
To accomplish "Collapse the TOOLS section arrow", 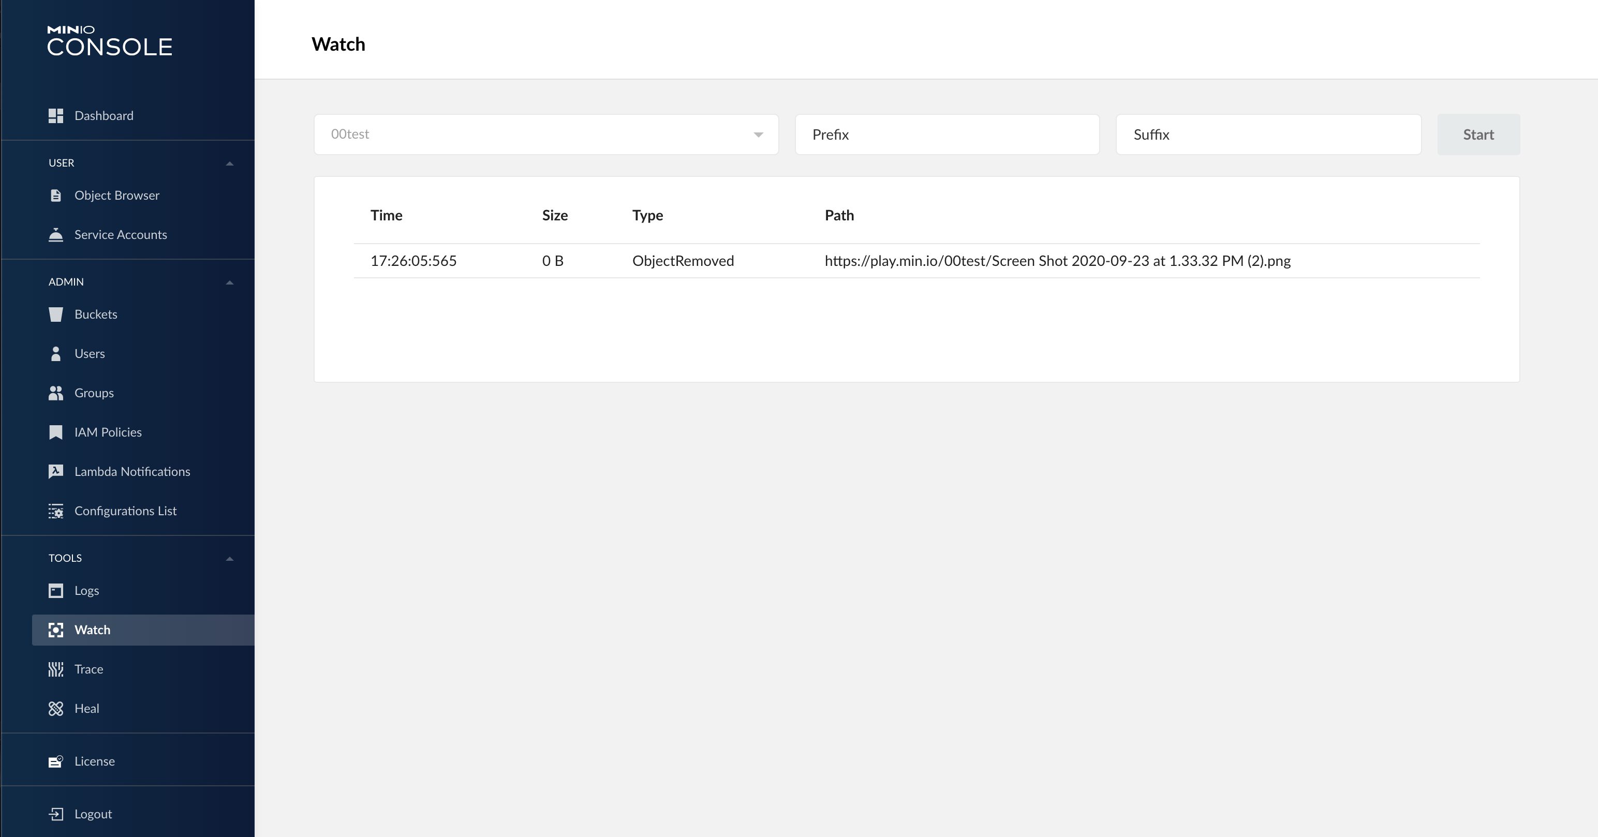I will point(230,559).
